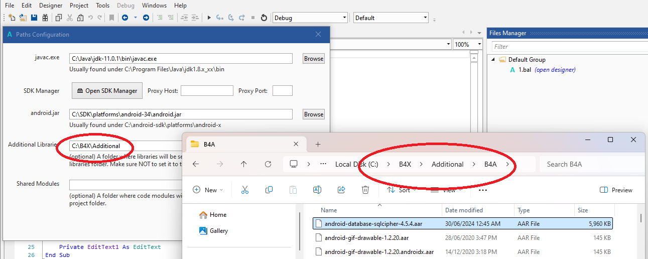Open the File menu

coord(10,6)
